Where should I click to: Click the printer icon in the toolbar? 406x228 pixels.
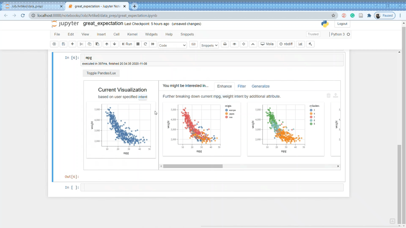pyautogui.click(x=225, y=44)
